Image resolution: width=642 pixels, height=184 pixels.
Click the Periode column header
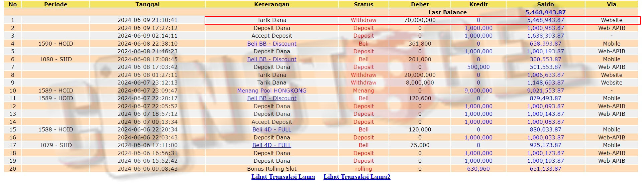56,4
